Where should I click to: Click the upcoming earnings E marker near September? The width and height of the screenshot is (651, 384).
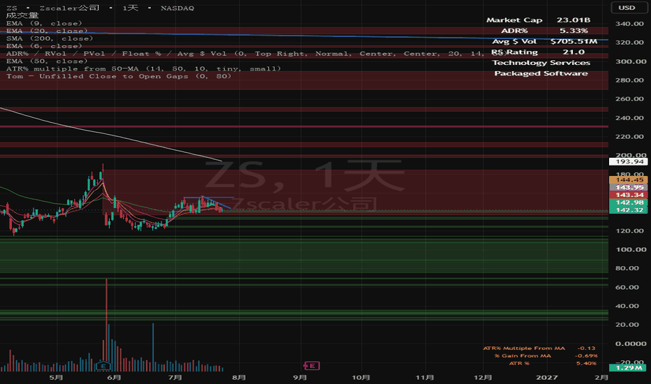(312, 366)
